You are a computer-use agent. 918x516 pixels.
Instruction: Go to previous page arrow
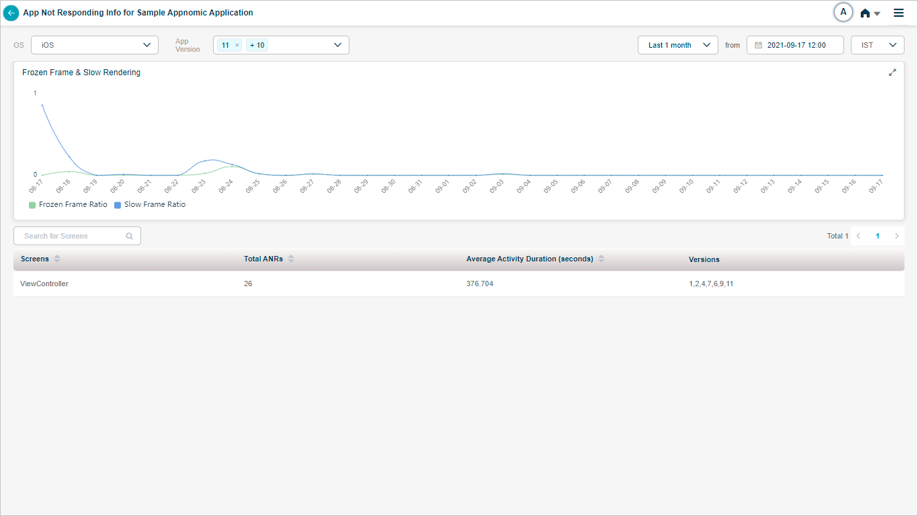pos(858,236)
